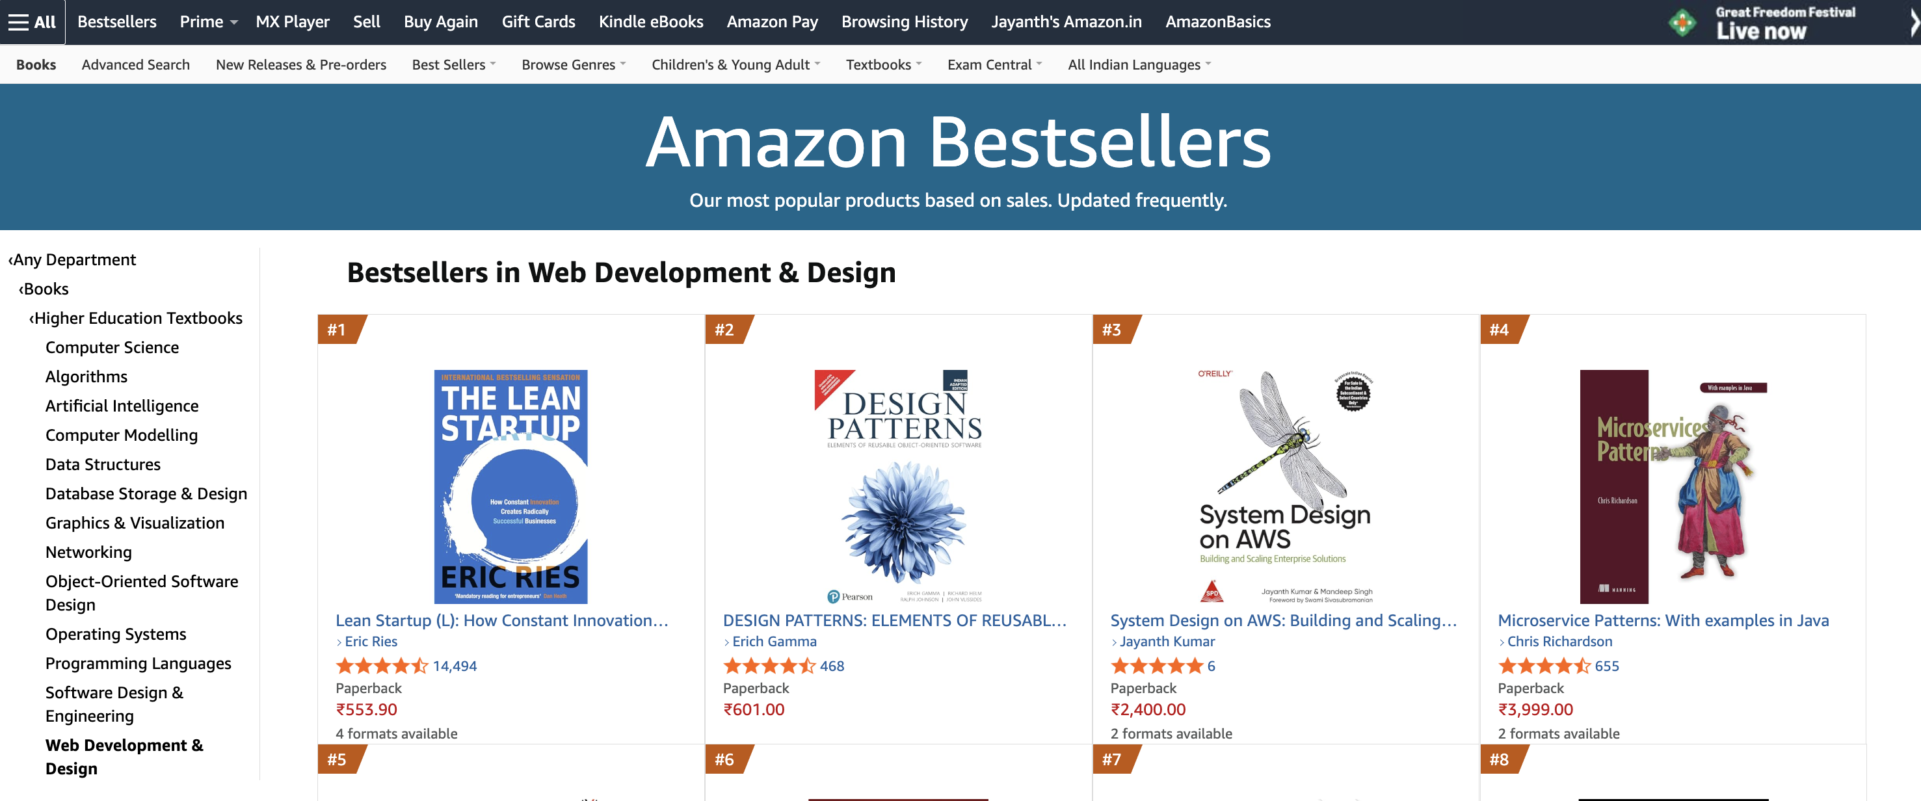View author Eric Ries
Image resolution: width=1921 pixels, height=801 pixels.
[x=371, y=642]
